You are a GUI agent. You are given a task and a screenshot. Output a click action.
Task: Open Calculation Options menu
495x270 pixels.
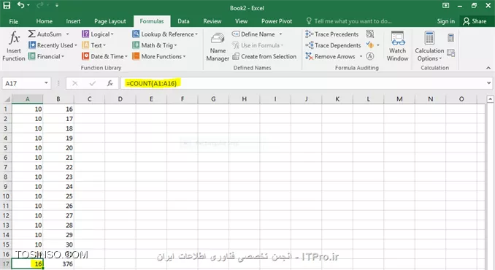[429, 47]
